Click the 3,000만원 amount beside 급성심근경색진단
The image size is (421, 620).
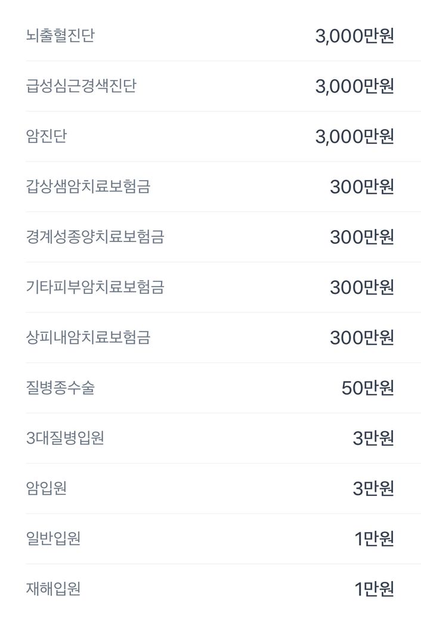(354, 86)
